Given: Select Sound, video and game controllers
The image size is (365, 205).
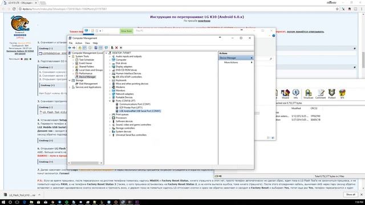Looking at the screenshot, I should pos(133,125).
